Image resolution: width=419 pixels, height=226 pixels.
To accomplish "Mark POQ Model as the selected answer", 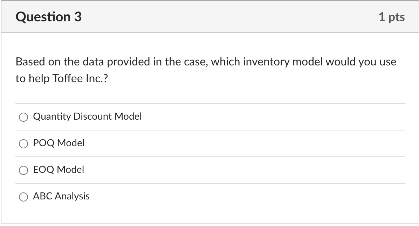I will pyautogui.click(x=23, y=143).
